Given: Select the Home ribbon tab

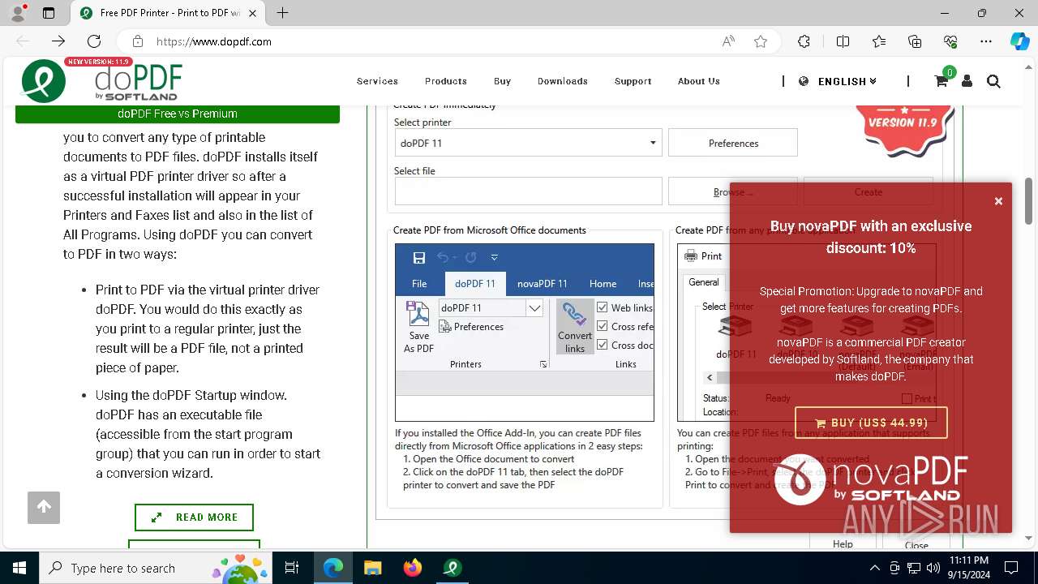Looking at the screenshot, I should point(603,284).
